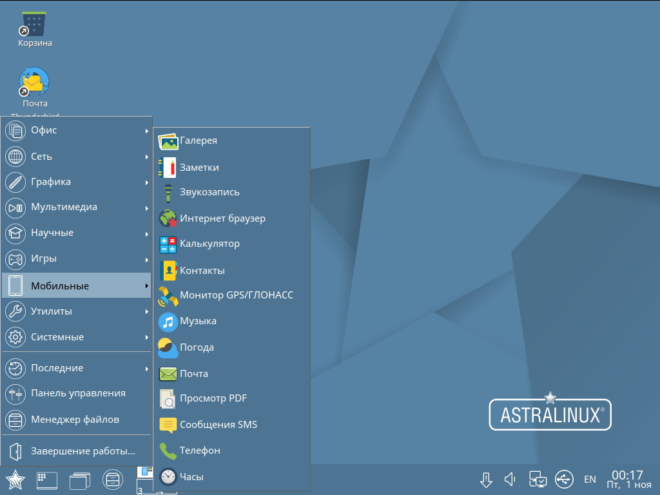Start the Звукозапись recorder
660x495 pixels.
tap(209, 192)
